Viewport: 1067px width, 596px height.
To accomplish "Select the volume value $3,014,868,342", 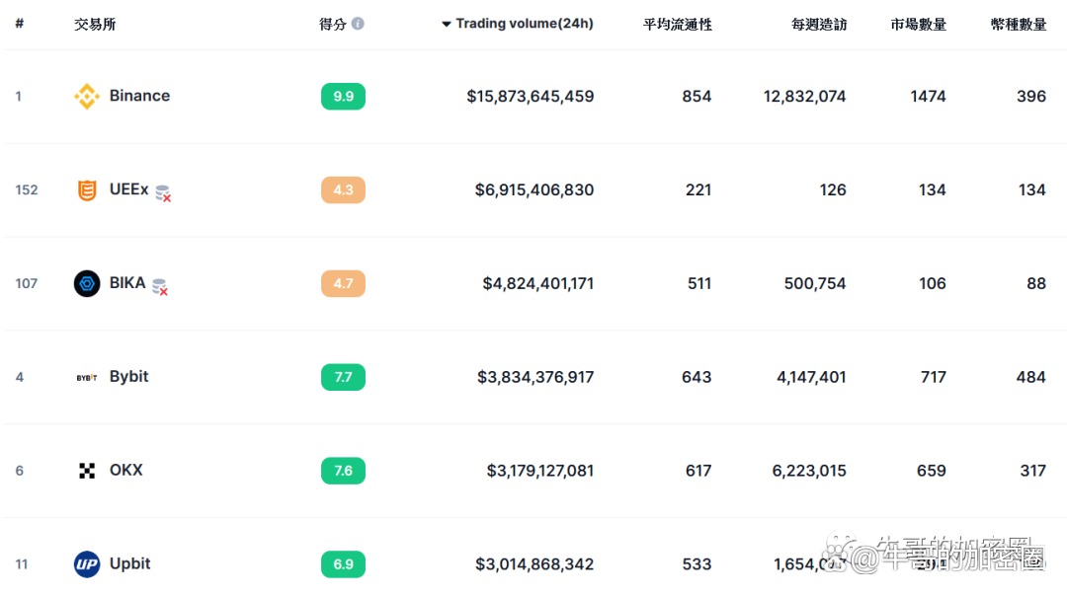I will [x=534, y=564].
